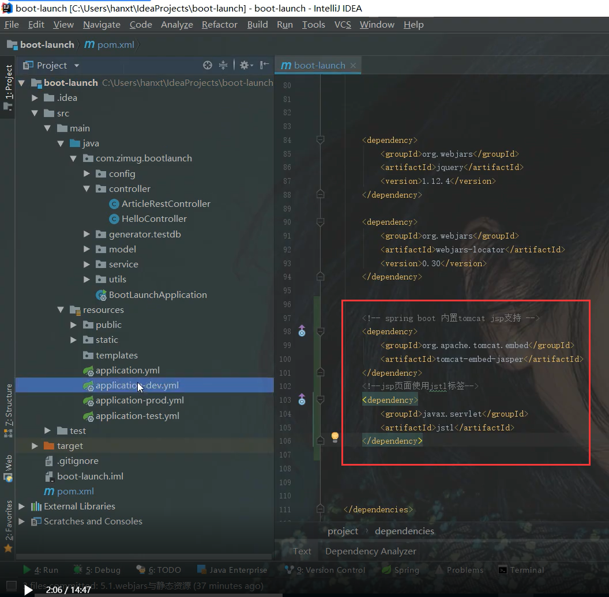Expand the .idea folder
Viewport: 609px width, 597px height.
[35, 98]
